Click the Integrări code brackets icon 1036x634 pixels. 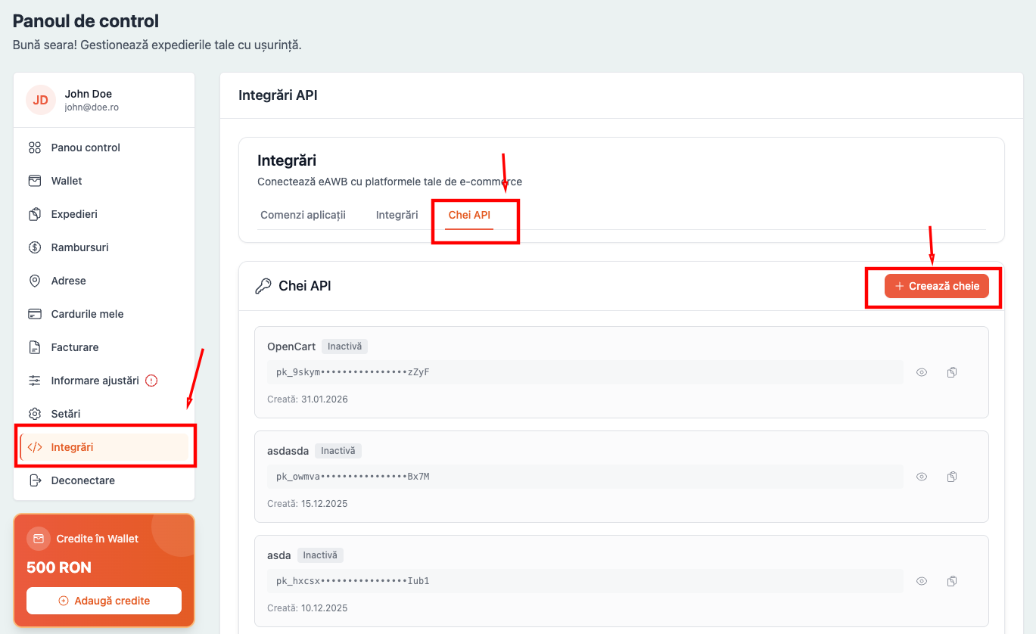tap(35, 447)
